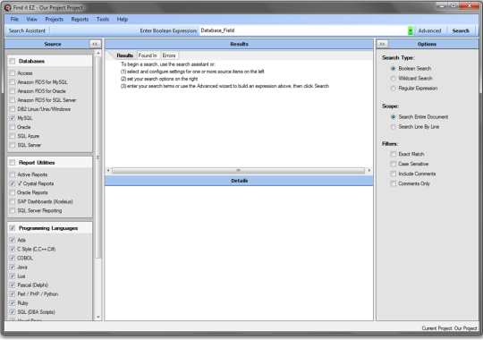Viewport: 483px width, 340px height.
Task: Switch to the Errors tab
Action: coord(169,55)
